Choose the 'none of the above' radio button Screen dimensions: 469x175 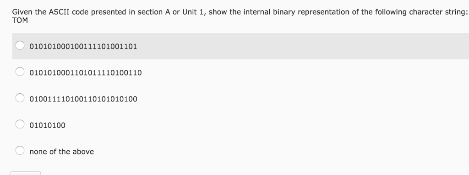20,150
